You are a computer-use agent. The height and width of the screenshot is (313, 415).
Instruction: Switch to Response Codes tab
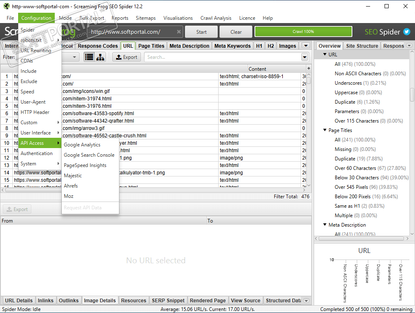[x=98, y=46]
